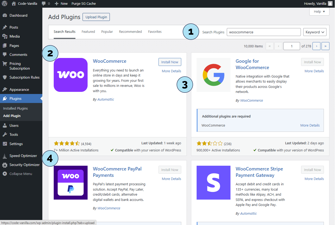The width and height of the screenshot is (335, 225).
Task: Collapse the admin sidebar menu
Action: [x=17, y=174]
